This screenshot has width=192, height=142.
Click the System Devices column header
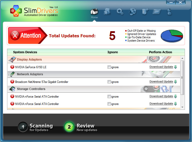point(25,52)
